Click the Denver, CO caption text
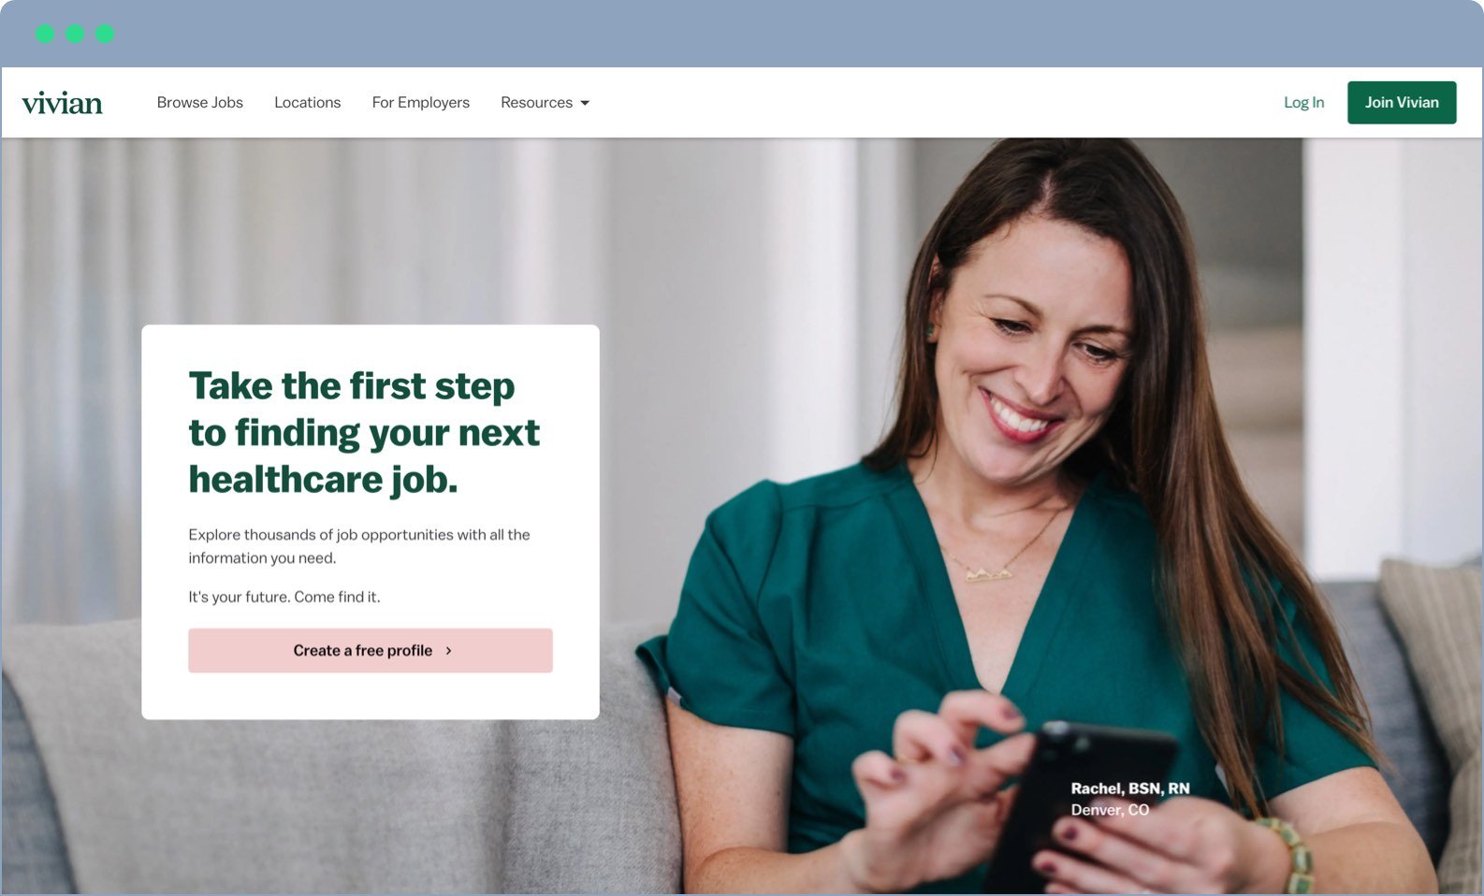1484x896 pixels. tap(1110, 810)
